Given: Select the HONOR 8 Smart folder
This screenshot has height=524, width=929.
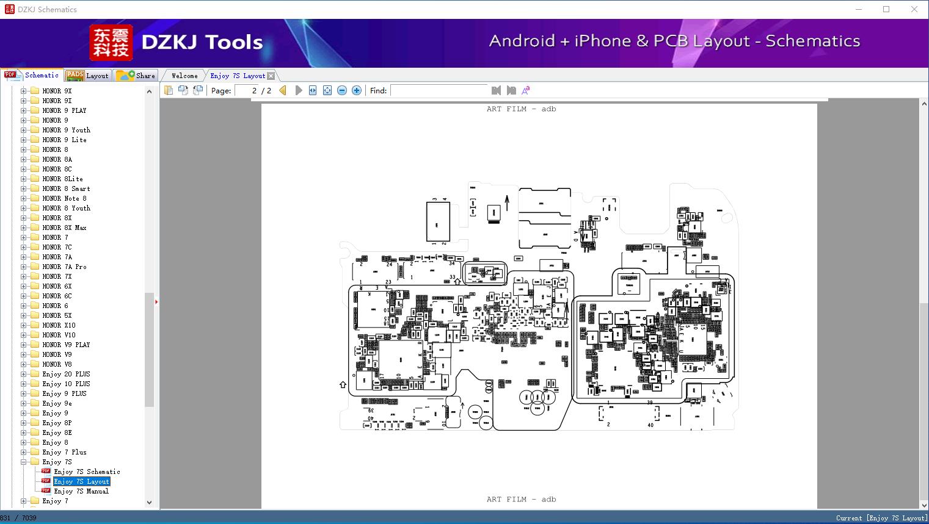Looking at the screenshot, I should [x=66, y=188].
